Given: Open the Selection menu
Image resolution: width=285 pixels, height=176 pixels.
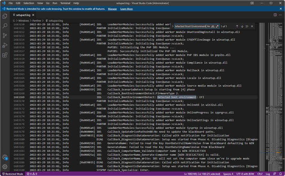Looking at the screenshot, I should (29, 3).
